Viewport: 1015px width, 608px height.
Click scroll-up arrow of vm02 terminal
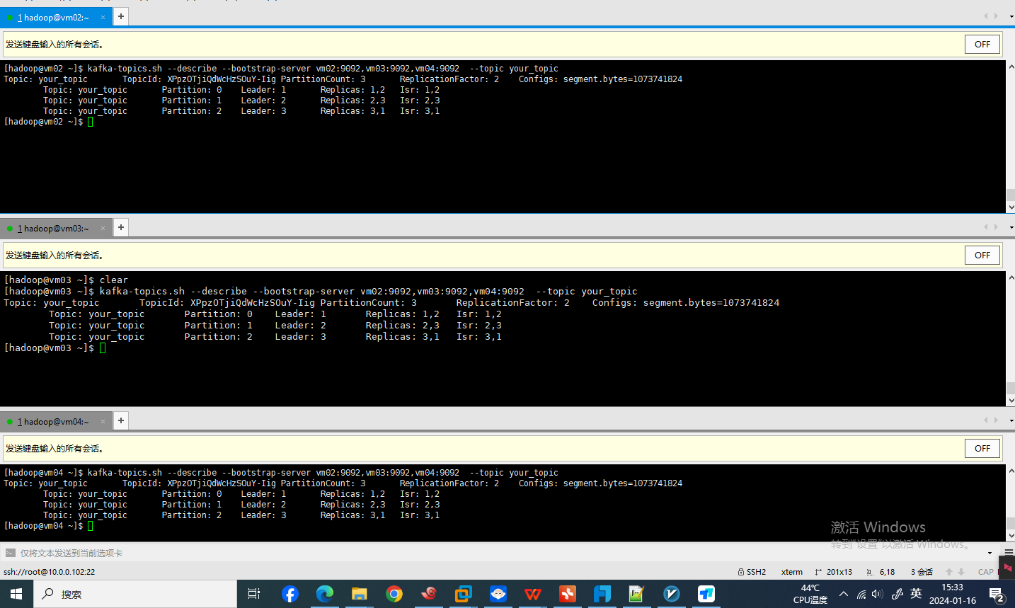(1011, 66)
